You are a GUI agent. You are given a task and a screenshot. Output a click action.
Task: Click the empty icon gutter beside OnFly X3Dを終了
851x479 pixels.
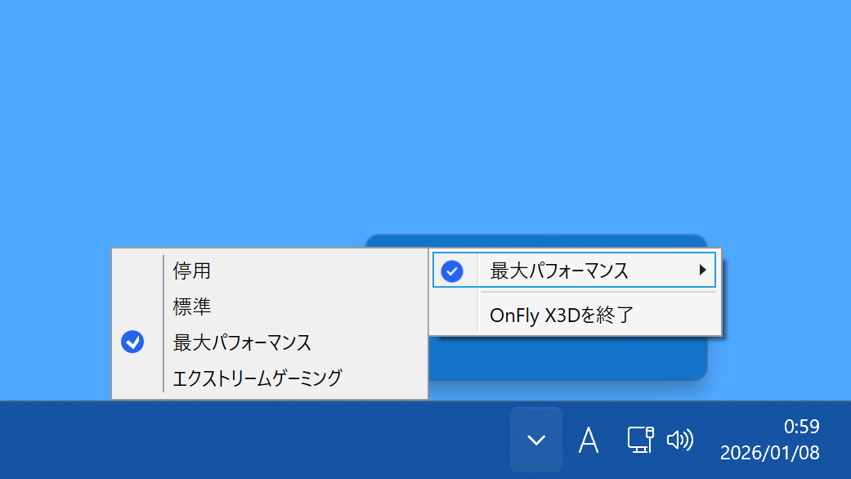pos(454,315)
